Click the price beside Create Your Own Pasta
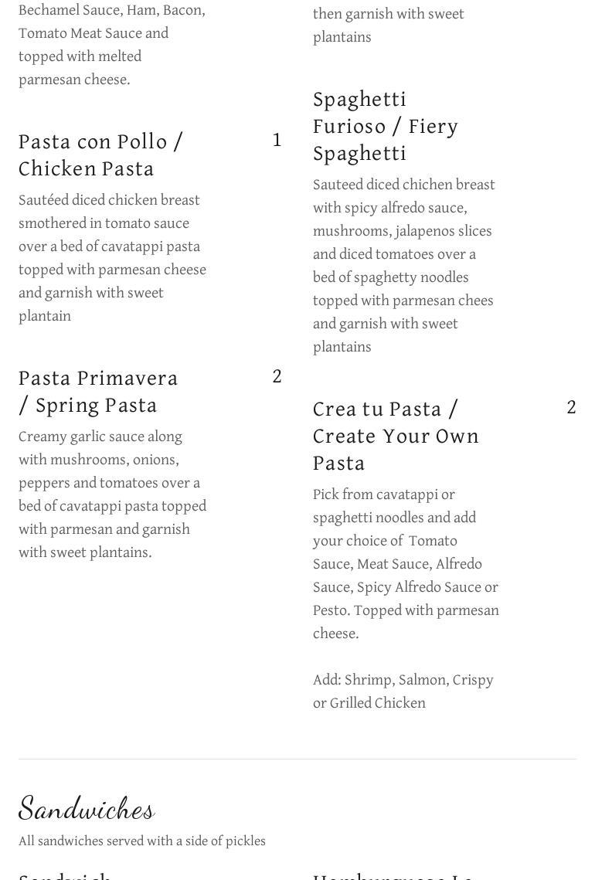Screen dimensions: 595x880 (571, 407)
